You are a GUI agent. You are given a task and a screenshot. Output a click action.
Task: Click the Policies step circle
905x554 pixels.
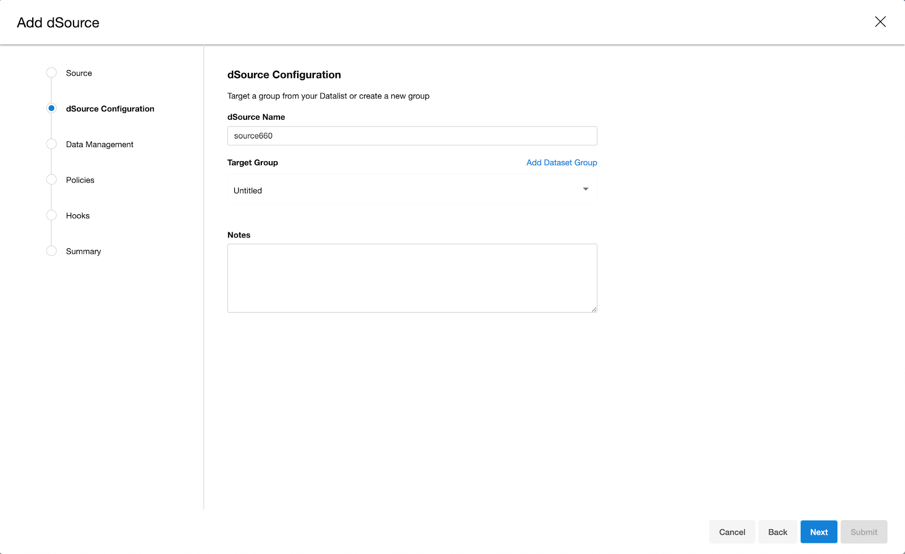point(51,179)
